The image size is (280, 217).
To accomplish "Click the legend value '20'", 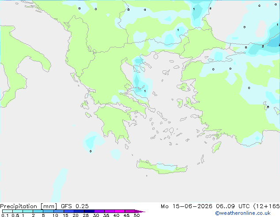I will (76, 215).
